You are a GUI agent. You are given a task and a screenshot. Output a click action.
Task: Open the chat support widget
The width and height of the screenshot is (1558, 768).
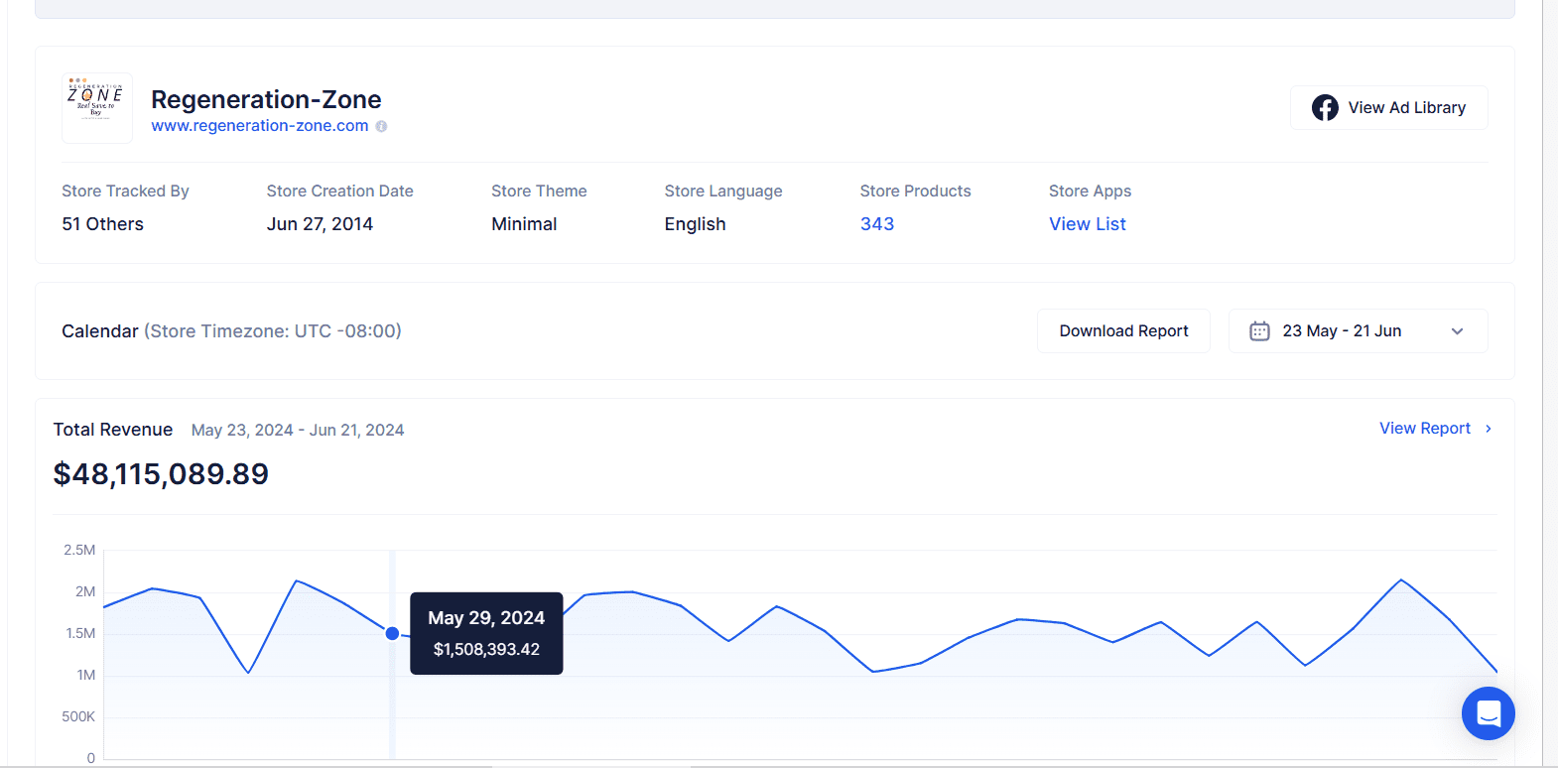1488,713
